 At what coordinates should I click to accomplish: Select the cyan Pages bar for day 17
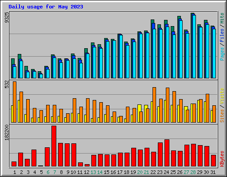coord(121,57)
